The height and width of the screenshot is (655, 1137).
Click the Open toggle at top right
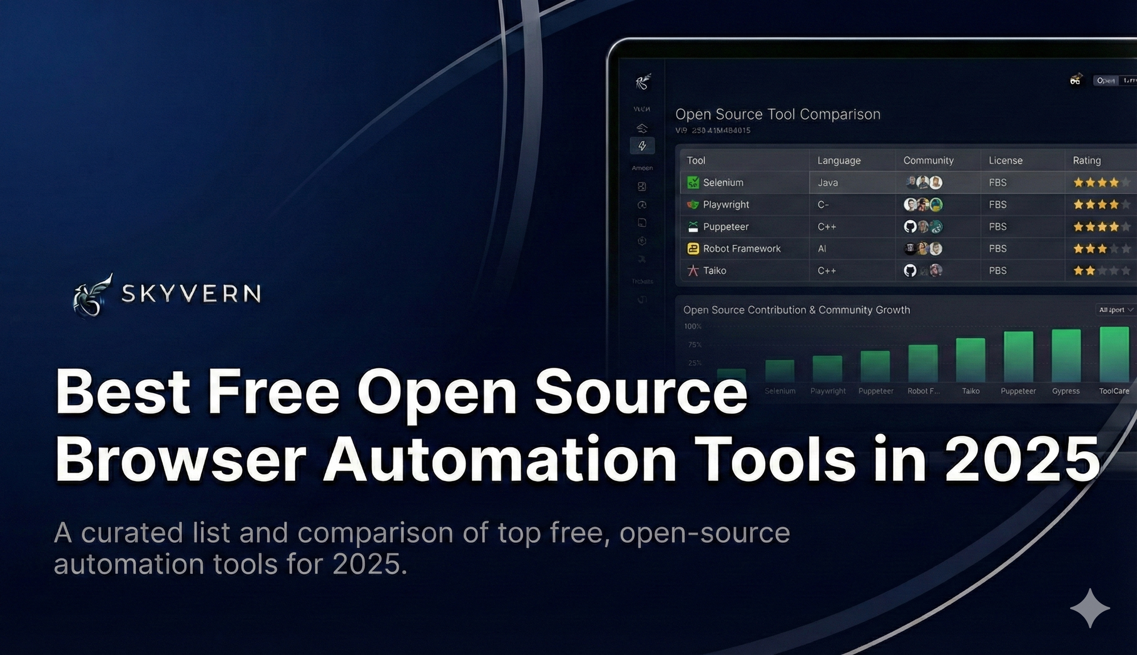(1105, 81)
